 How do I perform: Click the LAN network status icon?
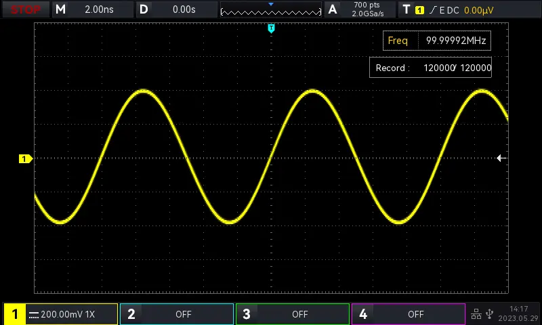(476, 314)
